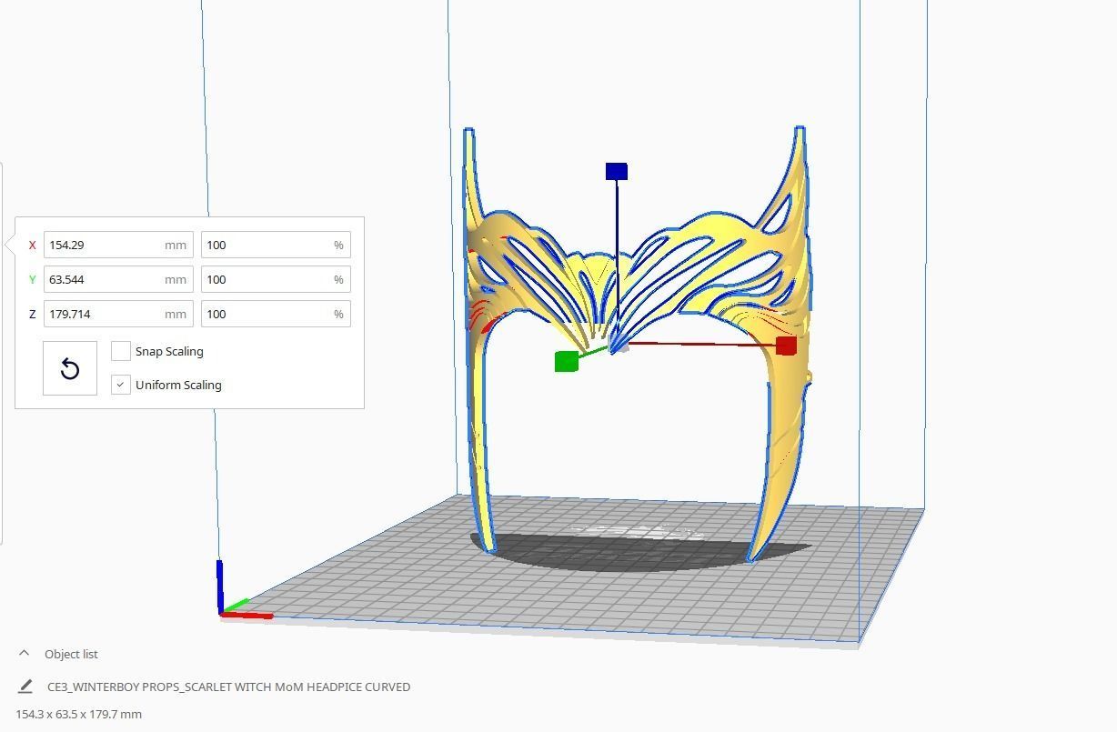Click the X scale percent field
Viewport: 1117px width, 732px height.
276,245
